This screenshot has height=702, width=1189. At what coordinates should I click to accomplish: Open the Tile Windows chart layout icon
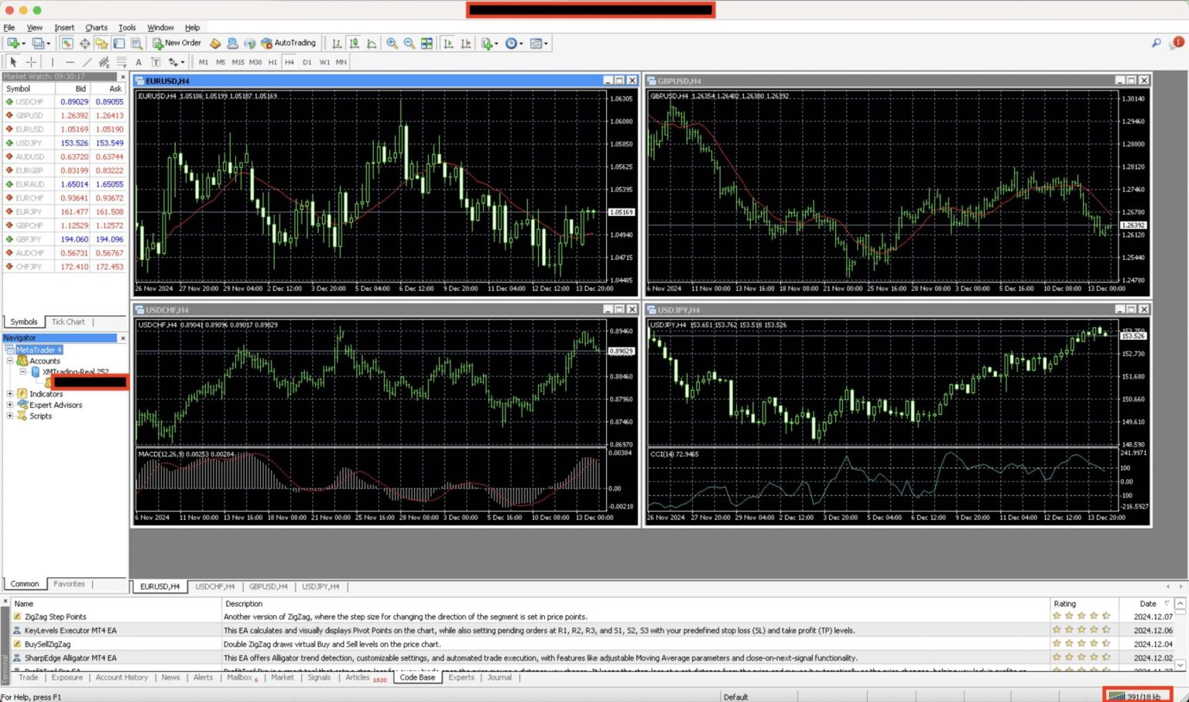(427, 43)
